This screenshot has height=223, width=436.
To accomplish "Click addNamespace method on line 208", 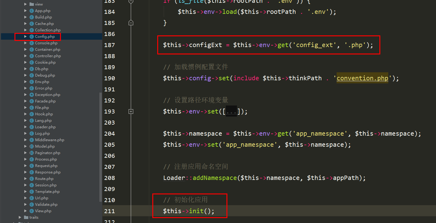I will click(215, 178).
